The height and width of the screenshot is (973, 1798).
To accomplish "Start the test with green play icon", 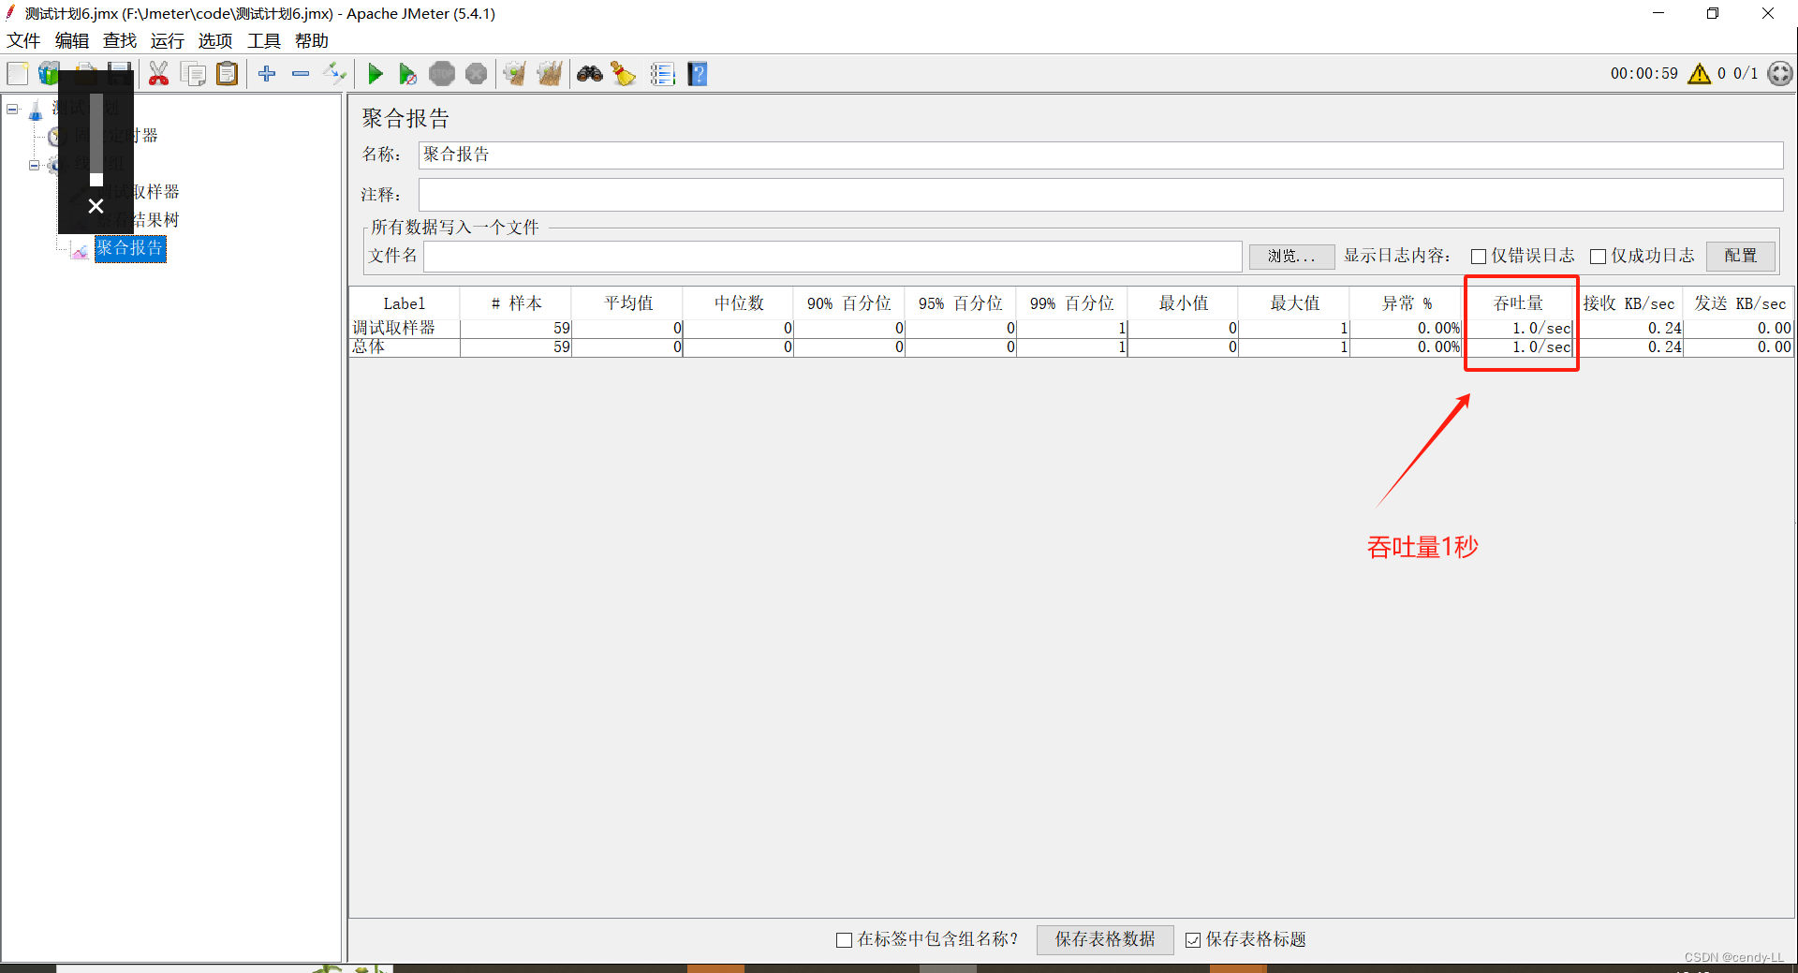I will pos(376,73).
